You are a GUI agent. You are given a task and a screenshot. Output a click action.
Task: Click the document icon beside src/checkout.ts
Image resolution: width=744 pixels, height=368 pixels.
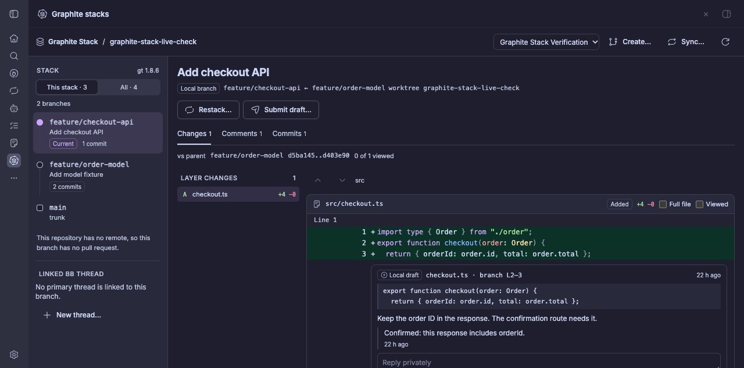(317, 204)
